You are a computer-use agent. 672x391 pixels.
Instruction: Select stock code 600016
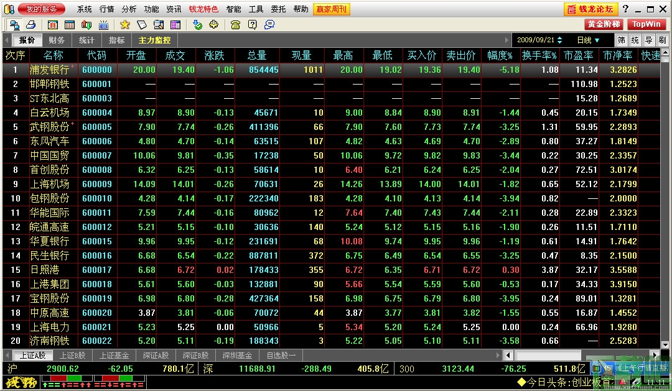point(97,255)
